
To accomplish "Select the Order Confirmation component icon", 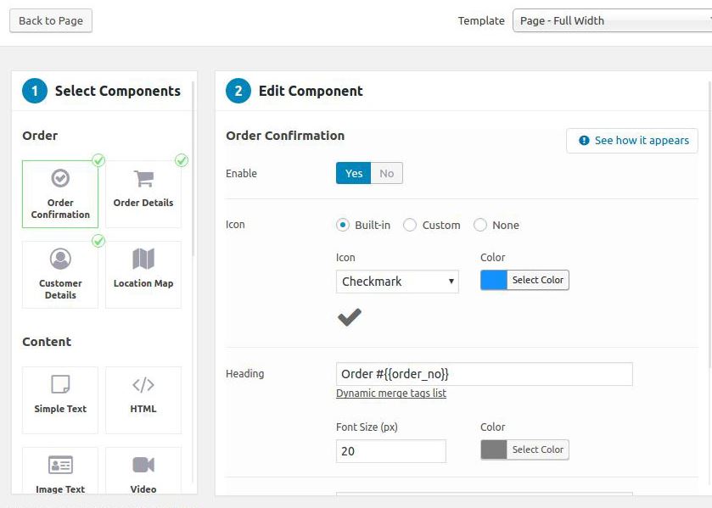I will (x=60, y=178).
